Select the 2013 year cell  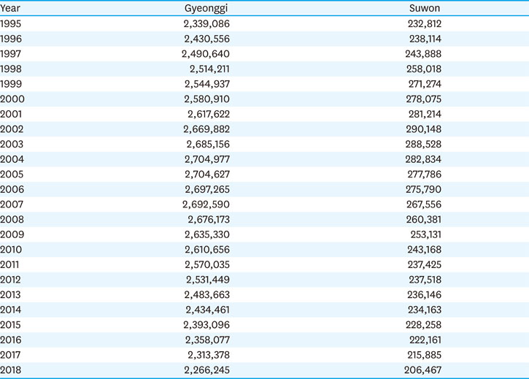[x=11, y=295]
